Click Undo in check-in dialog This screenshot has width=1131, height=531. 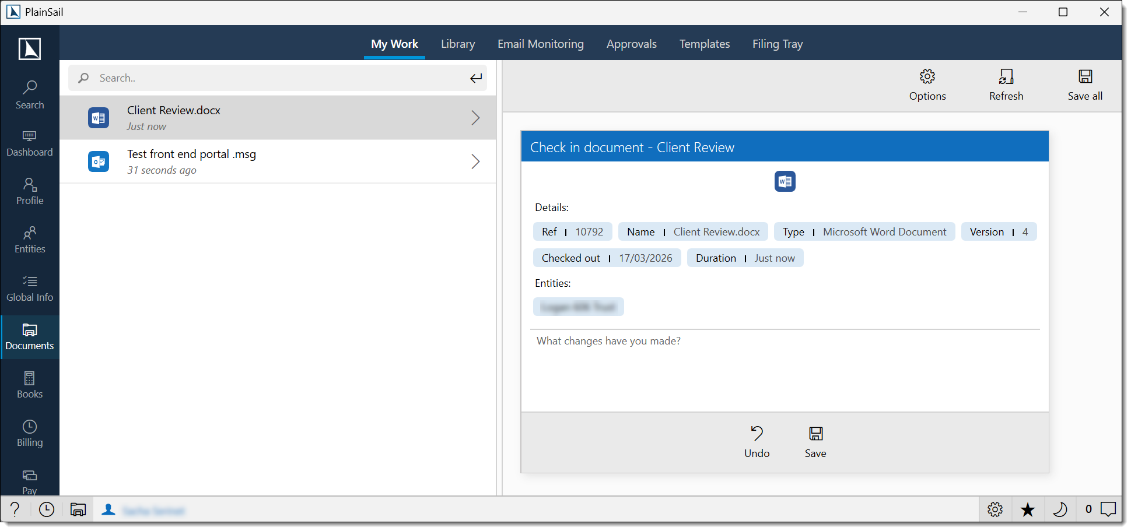pyautogui.click(x=757, y=441)
